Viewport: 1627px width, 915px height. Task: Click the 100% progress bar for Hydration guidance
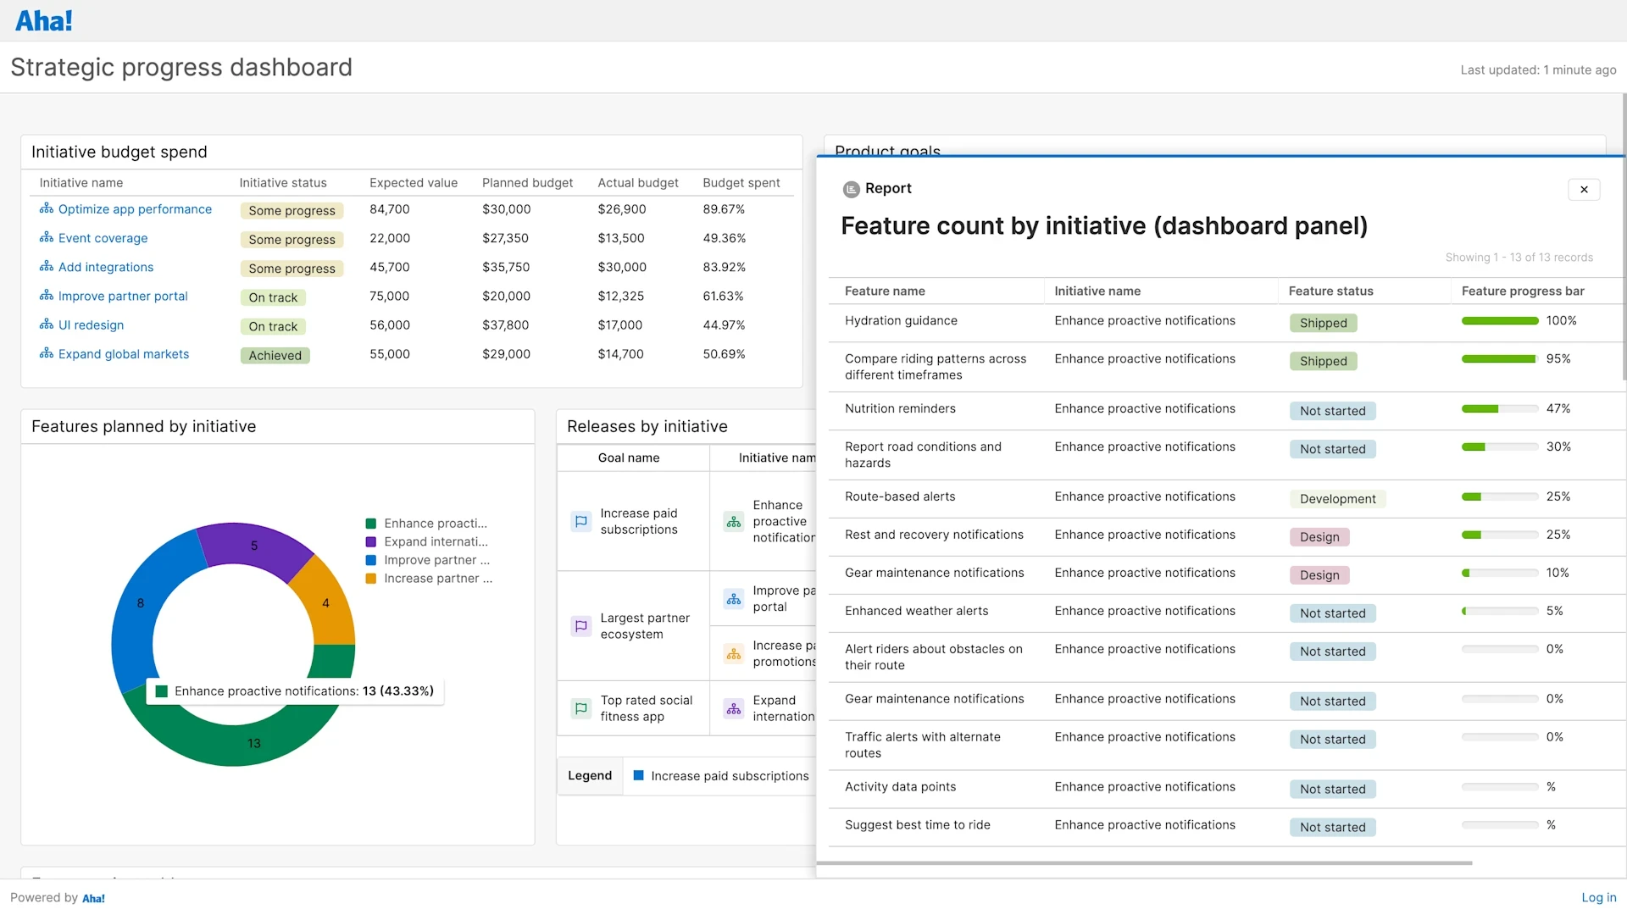(1500, 321)
